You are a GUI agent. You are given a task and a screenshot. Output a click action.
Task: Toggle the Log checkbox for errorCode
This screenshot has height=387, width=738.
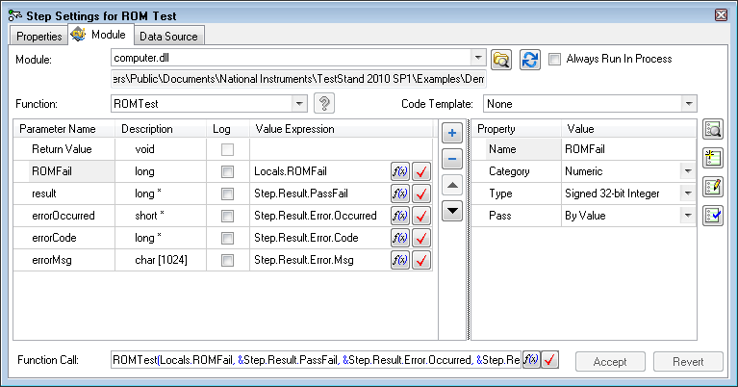(227, 234)
